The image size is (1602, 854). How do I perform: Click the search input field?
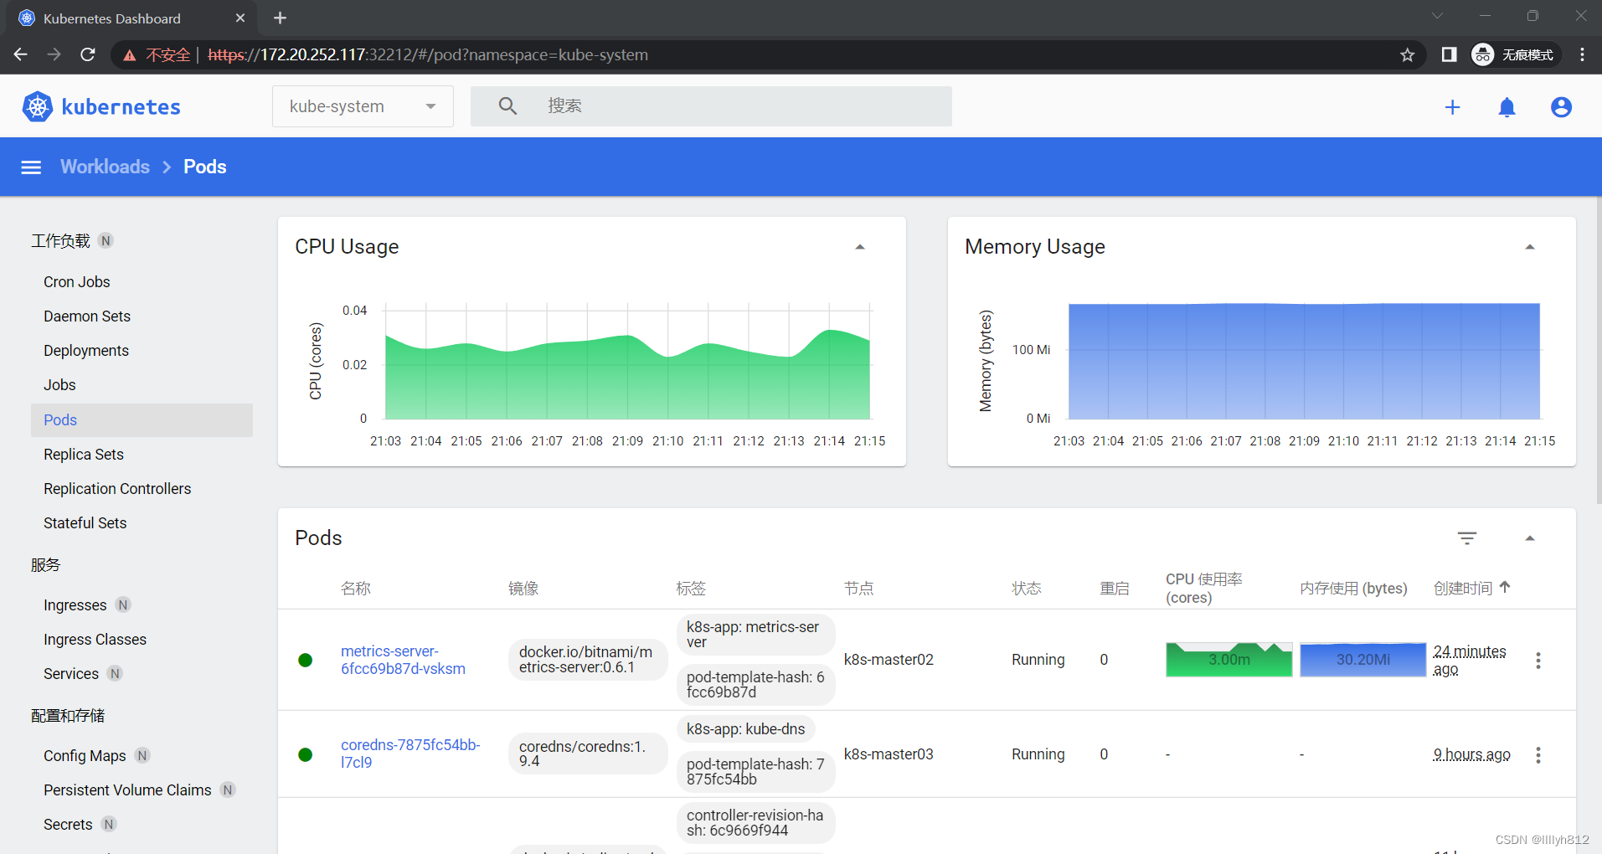pyautogui.click(x=711, y=106)
